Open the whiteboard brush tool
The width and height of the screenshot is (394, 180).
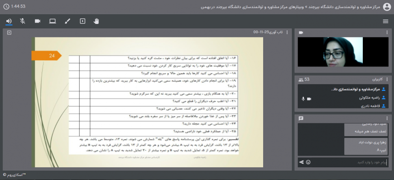[x=67, y=21]
